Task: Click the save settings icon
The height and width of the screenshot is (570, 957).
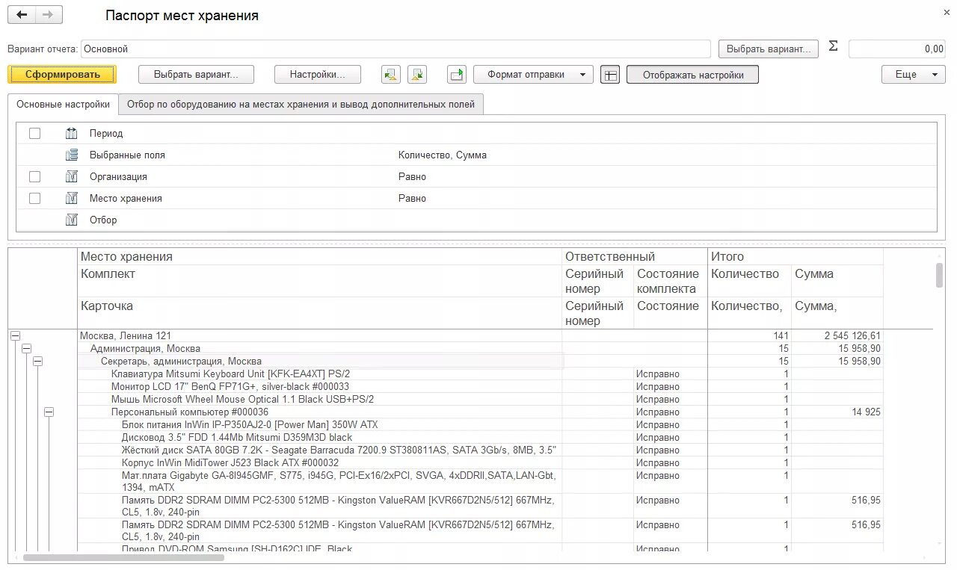Action: 417,75
